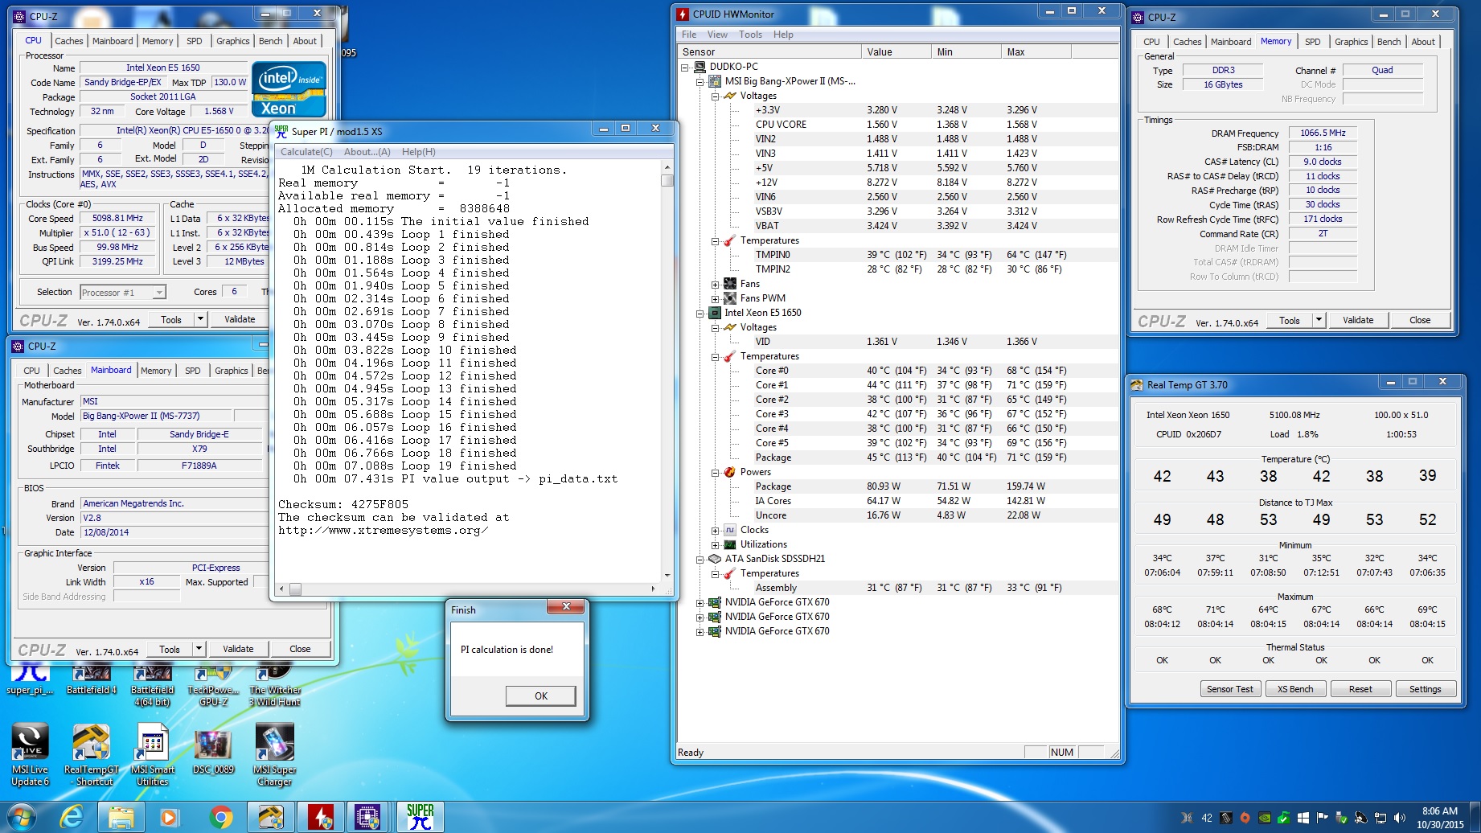Open the View menu in HWMonitor
This screenshot has width=1481, height=833.
tap(717, 35)
